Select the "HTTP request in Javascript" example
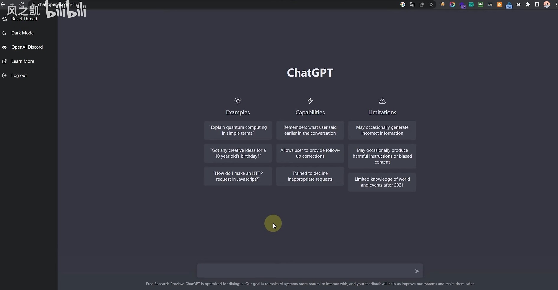 [x=238, y=176]
